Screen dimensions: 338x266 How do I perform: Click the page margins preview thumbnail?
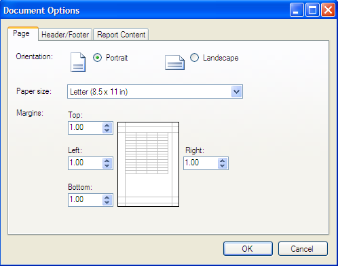149,164
